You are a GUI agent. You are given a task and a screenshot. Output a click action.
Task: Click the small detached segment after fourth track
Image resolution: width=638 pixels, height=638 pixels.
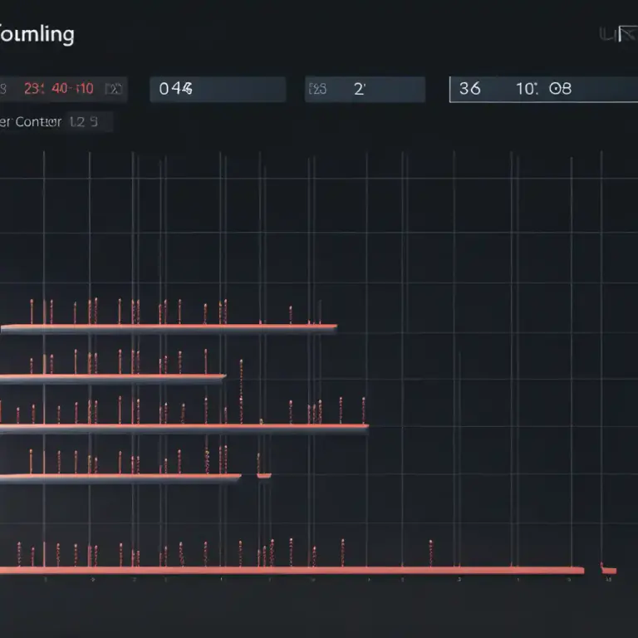pyautogui.click(x=264, y=476)
